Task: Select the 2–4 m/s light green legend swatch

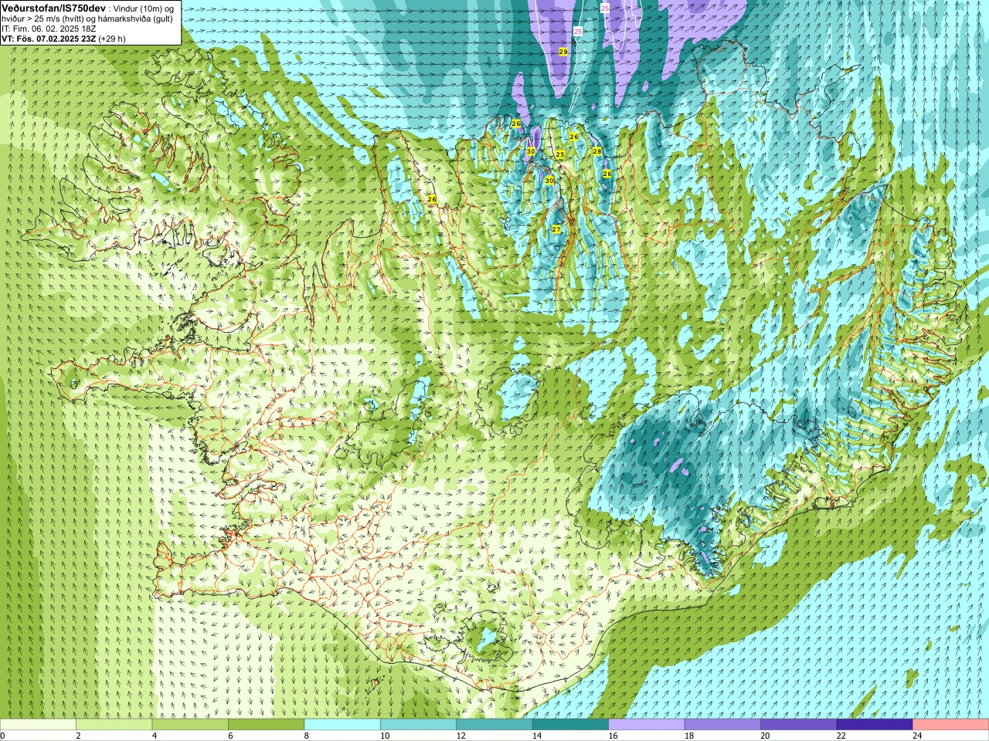Action: pos(114,725)
